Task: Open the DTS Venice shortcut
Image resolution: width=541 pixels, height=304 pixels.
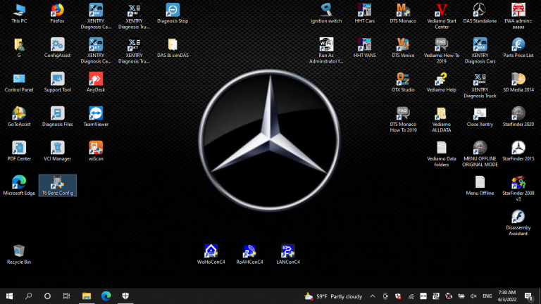Action: click(403, 48)
